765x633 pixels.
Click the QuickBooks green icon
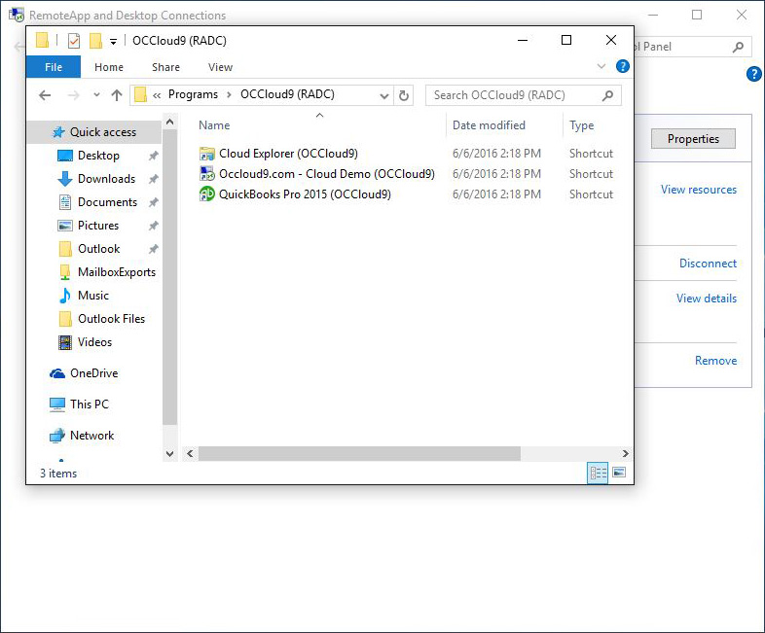point(207,193)
